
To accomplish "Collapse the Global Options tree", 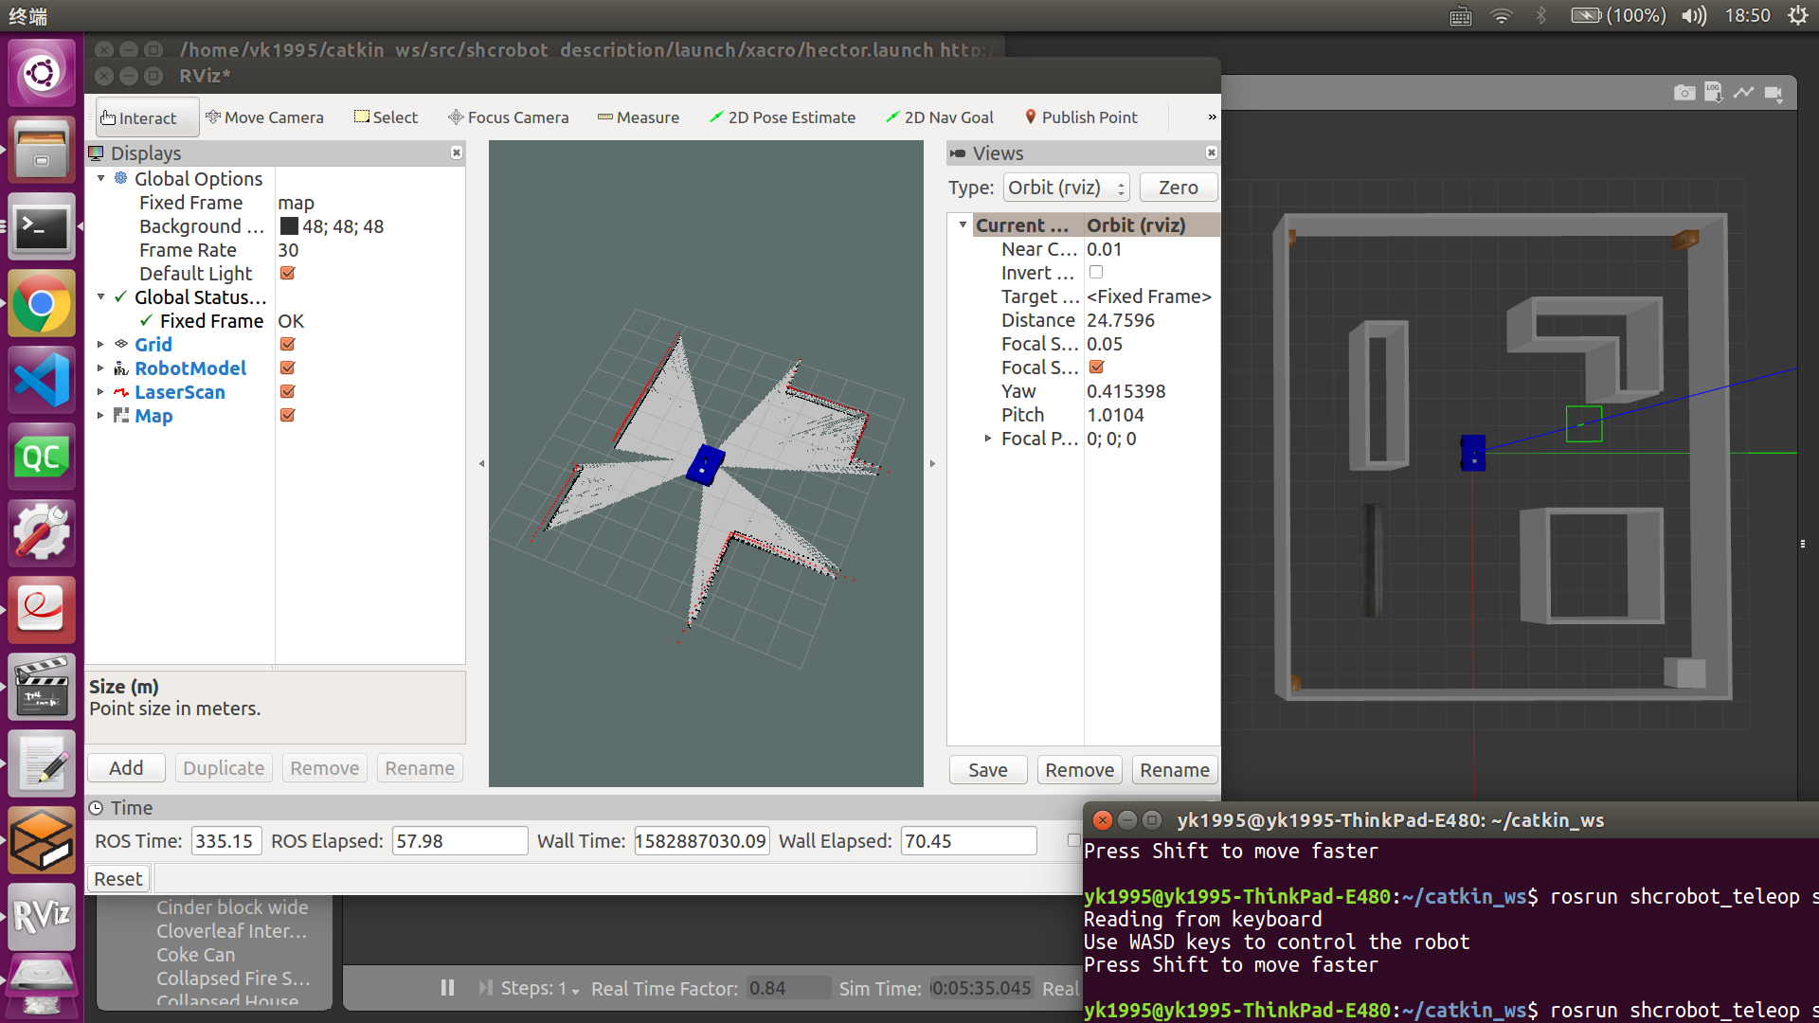I will tap(100, 179).
